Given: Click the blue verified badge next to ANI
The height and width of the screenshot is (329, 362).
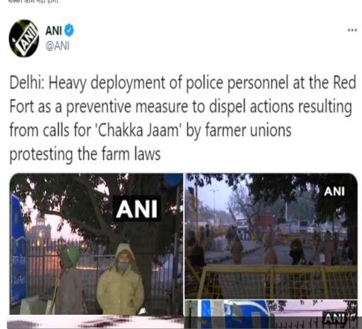Looking at the screenshot, I should coord(69,30).
